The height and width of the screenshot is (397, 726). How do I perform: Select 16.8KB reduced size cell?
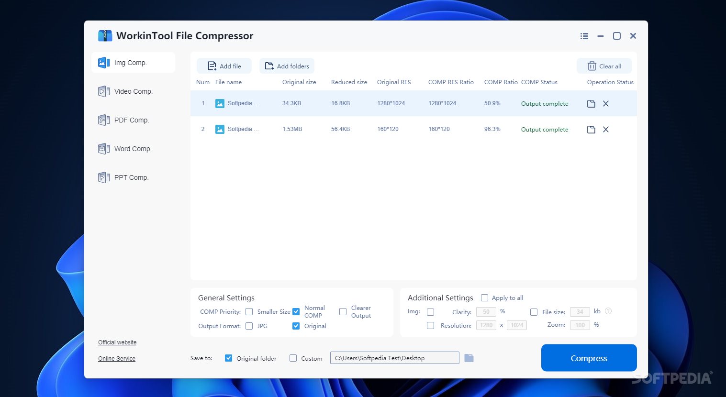click(340, 103)
